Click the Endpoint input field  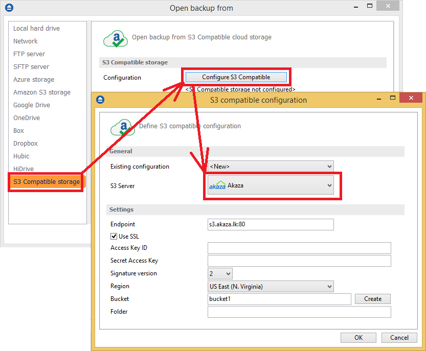pyautogui.click(x=271, y=224)
